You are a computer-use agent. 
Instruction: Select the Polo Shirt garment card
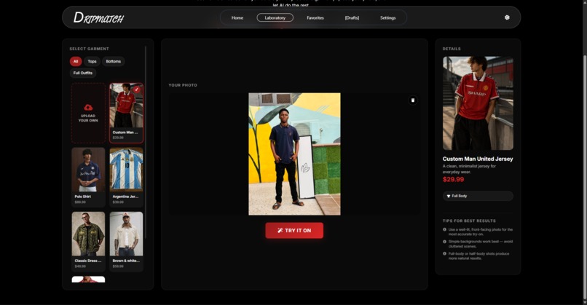[x=88, y=177]
